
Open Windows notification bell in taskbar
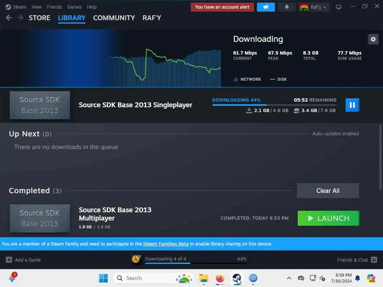tap(358, 278)
